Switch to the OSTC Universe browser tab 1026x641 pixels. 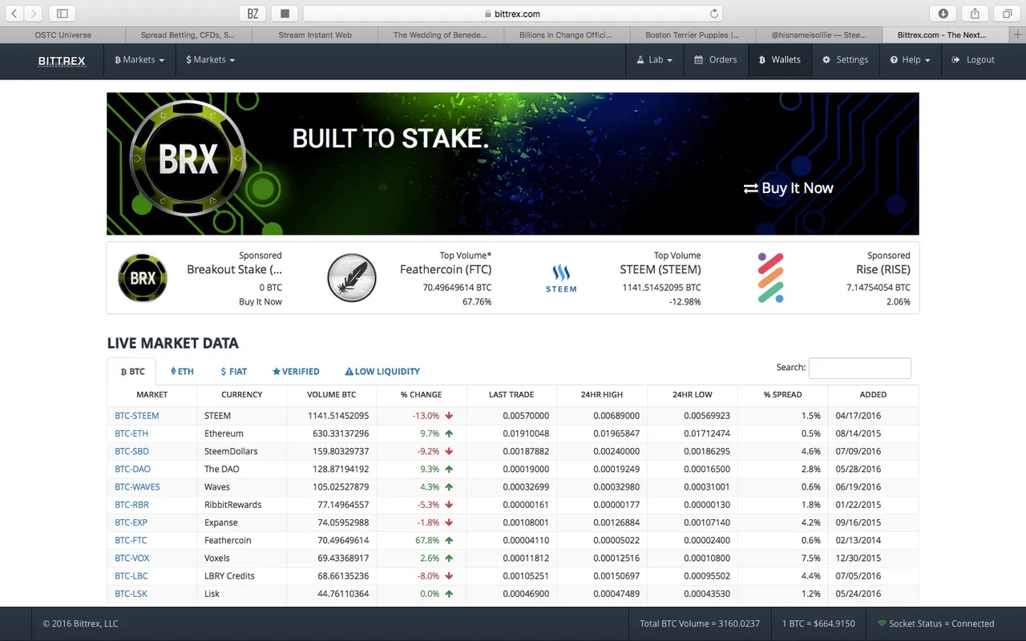pos(63,35)
